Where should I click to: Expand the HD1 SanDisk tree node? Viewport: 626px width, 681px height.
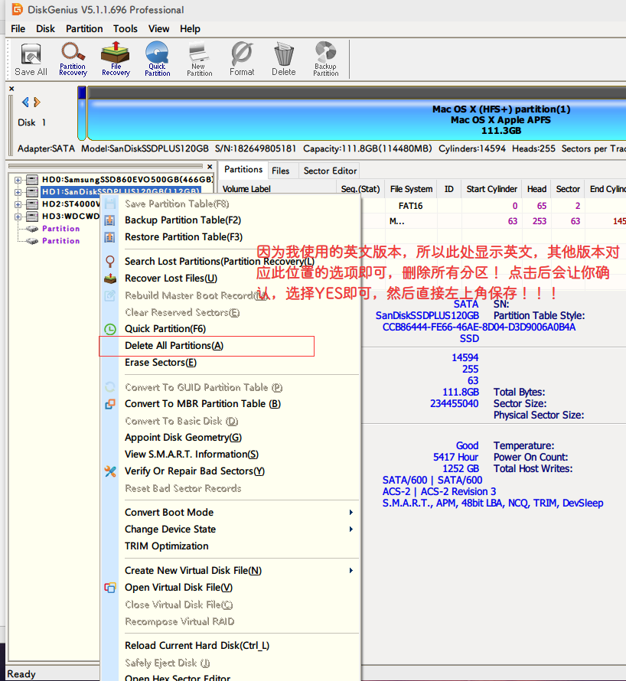[18, 192]
